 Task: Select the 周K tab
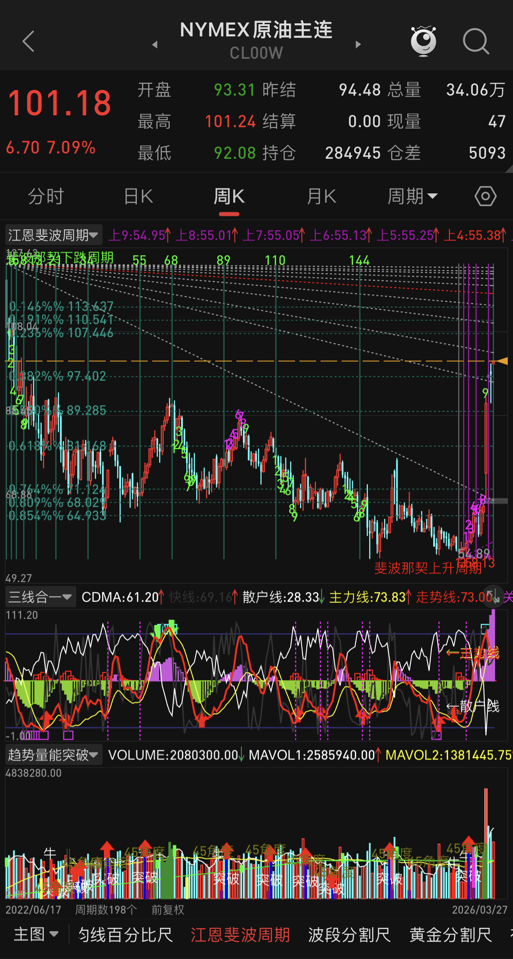click(229, 196)
